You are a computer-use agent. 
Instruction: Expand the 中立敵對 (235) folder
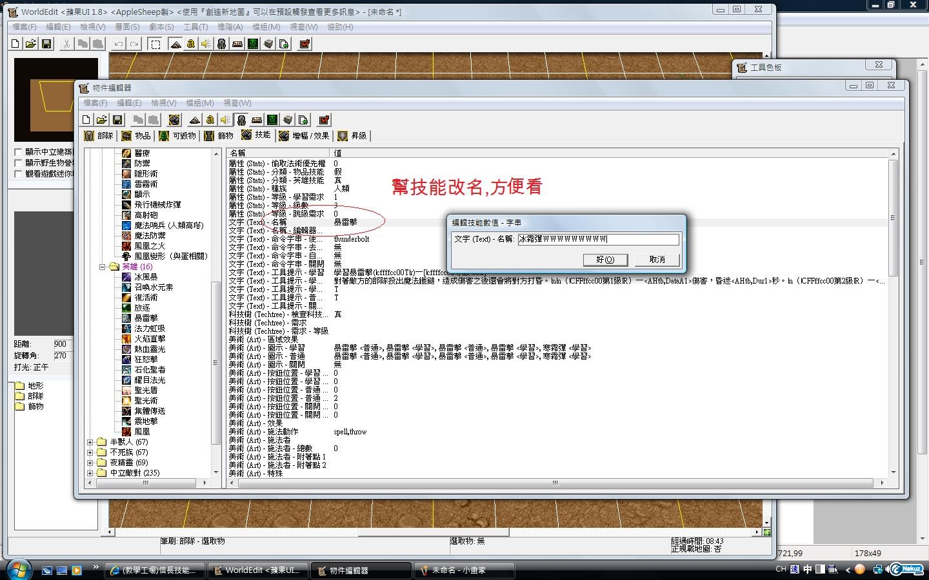[x=90, y=473]
